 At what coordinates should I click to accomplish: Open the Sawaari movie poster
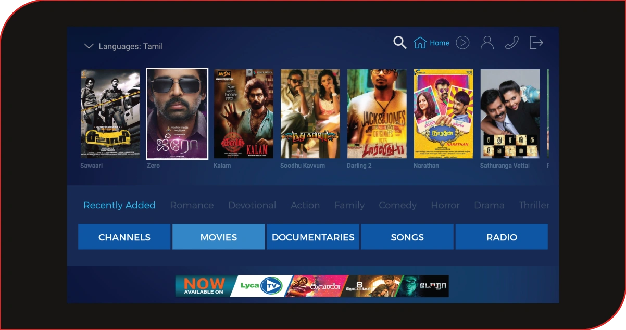click(x=110, y=113)
